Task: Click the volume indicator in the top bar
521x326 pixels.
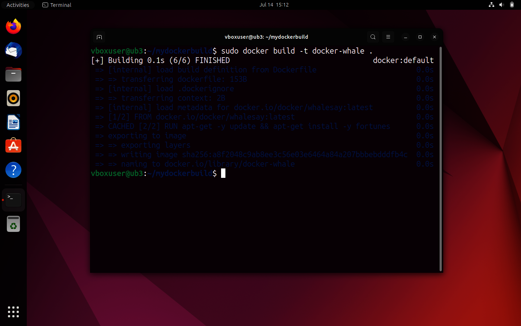Action: point(501,5)
